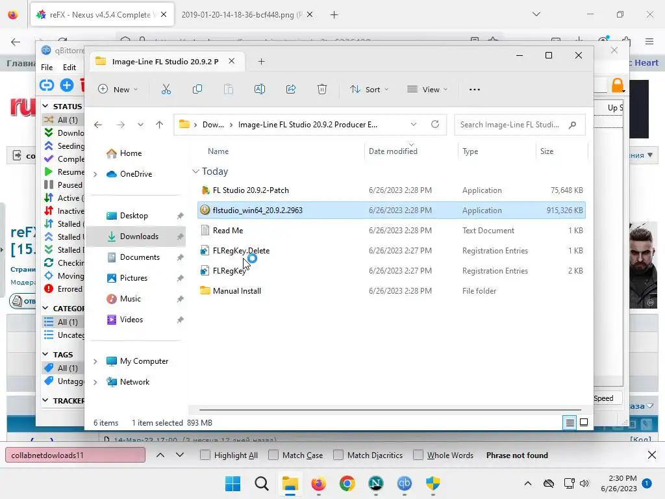Open recent locations chevron beside forward arrow
Screen dimensions: 665x499
pos(140,125)
